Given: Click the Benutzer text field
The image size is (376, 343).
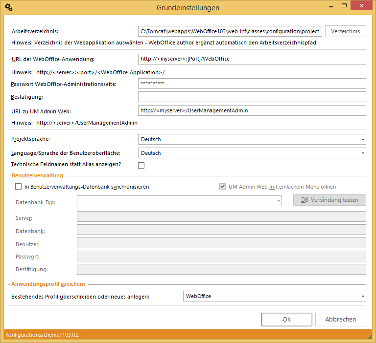Looking at the screenshot, I should pyautogui.click(x=221, y=243).
